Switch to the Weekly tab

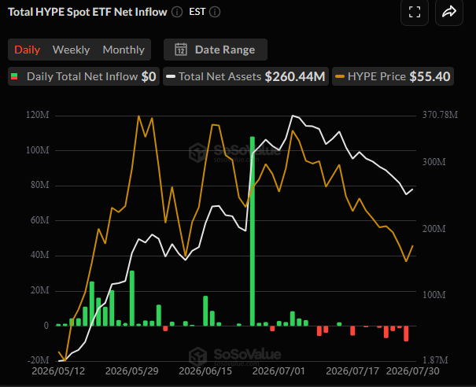tap(71, 50)
